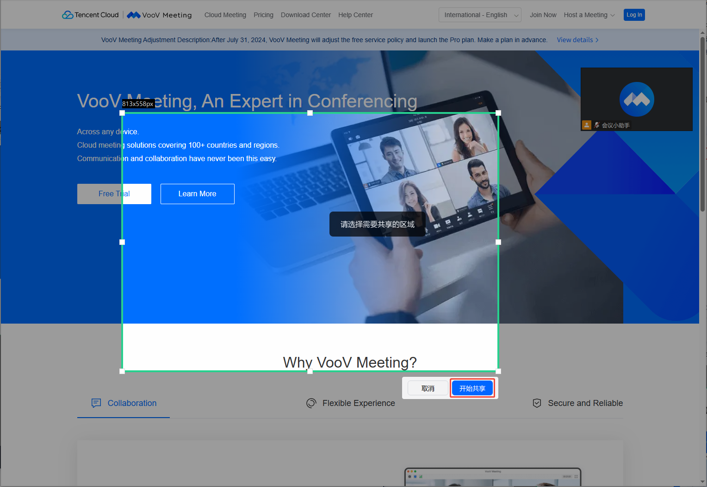Click the VooV avatar in the meeting thumbnail
Viewport: 707px width, 487px height.
tap(637, 99)
